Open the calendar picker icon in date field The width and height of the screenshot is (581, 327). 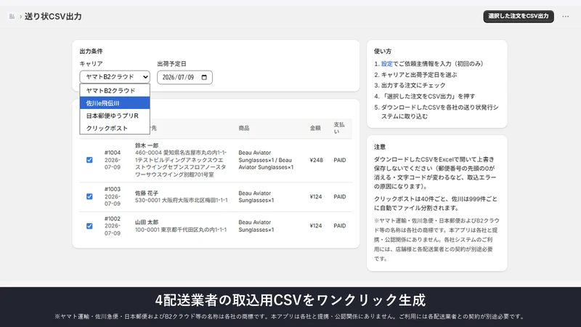click(x=204, y=77)
